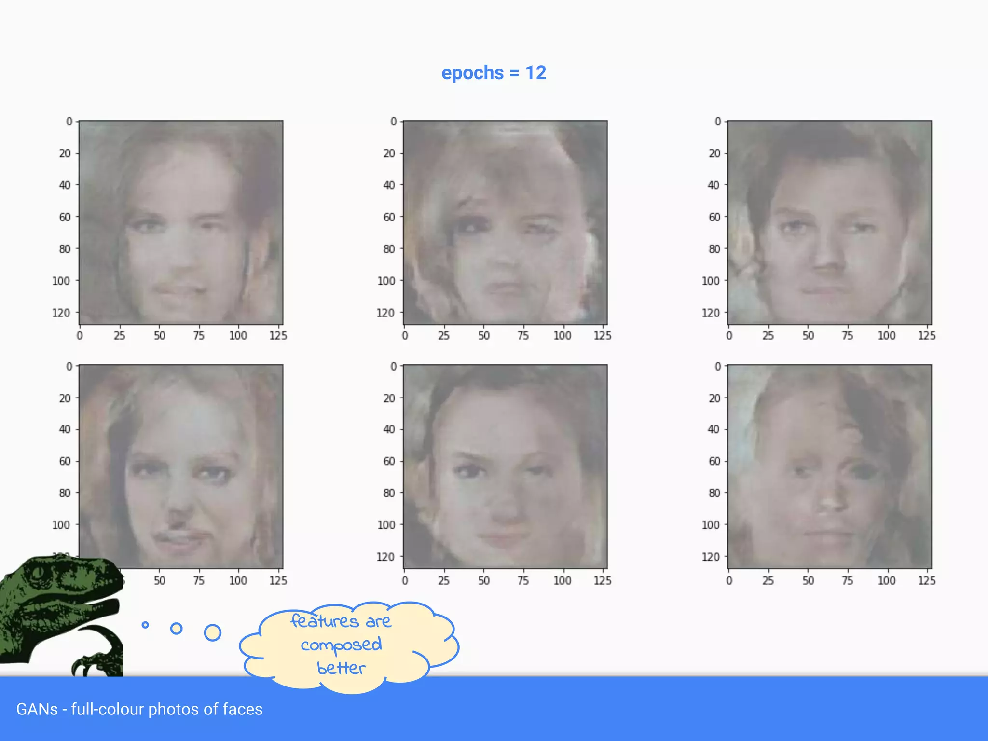Click y-axis label 60 on top-middle plot
This screenshot has width=988, height=741.
coord(389,217)
